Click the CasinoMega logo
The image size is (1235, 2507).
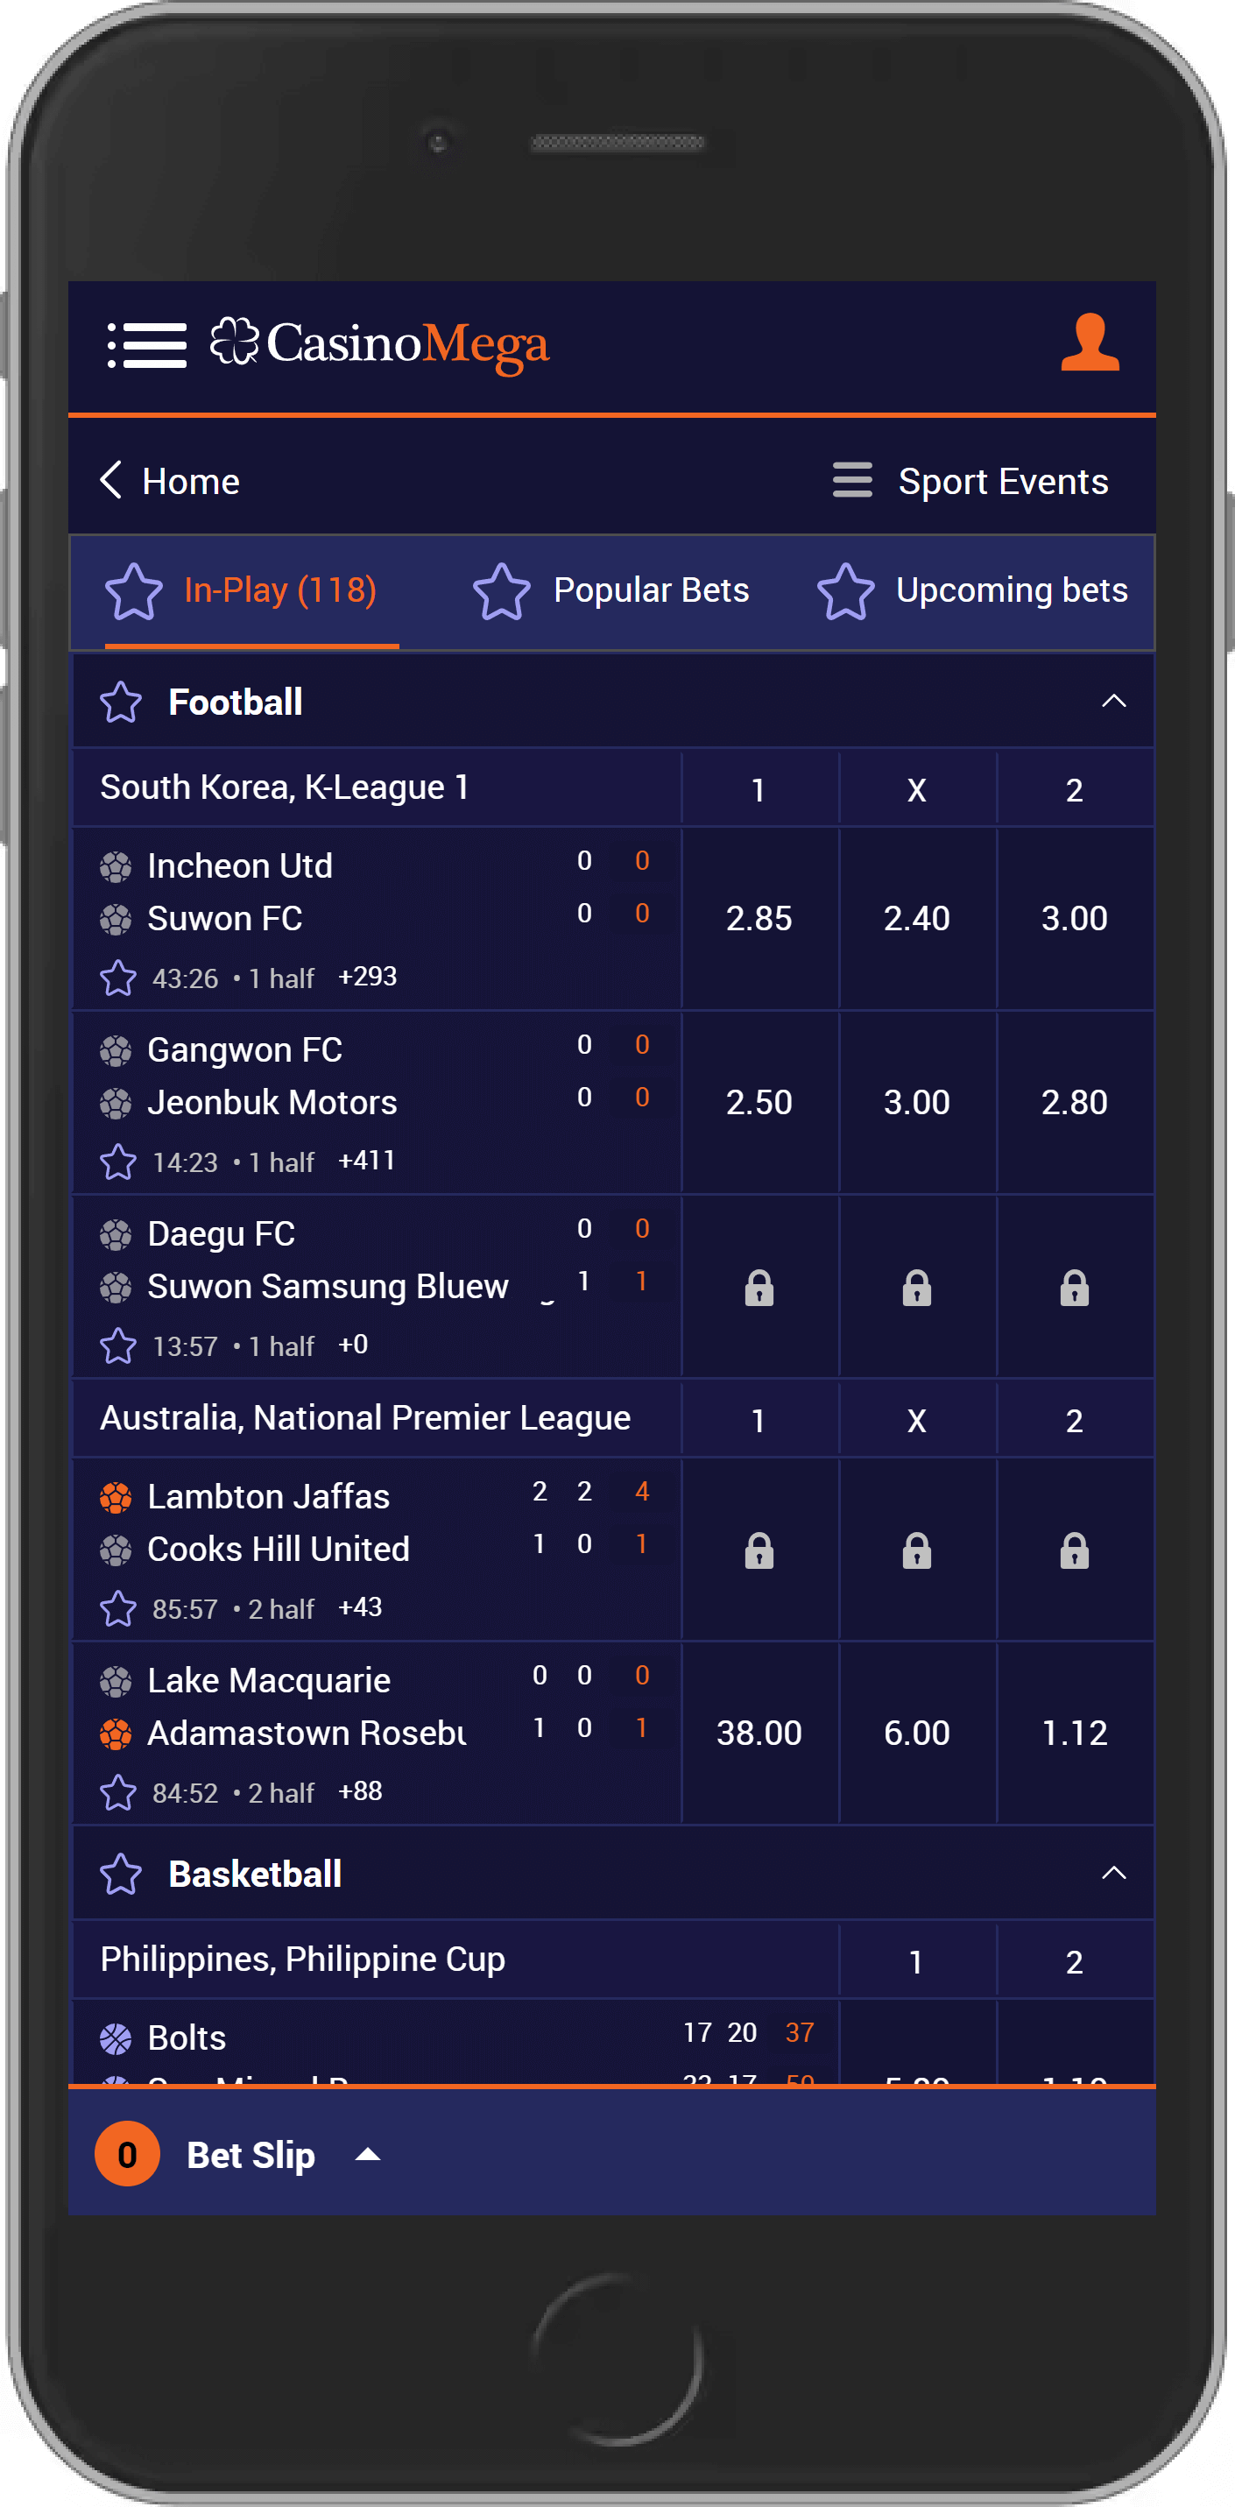(x=379, y=344)
